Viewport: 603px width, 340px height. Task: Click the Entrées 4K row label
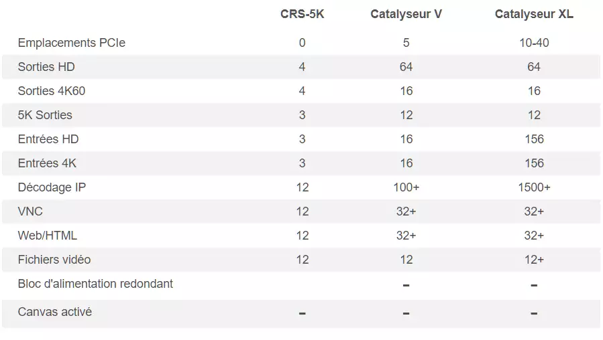47,163
